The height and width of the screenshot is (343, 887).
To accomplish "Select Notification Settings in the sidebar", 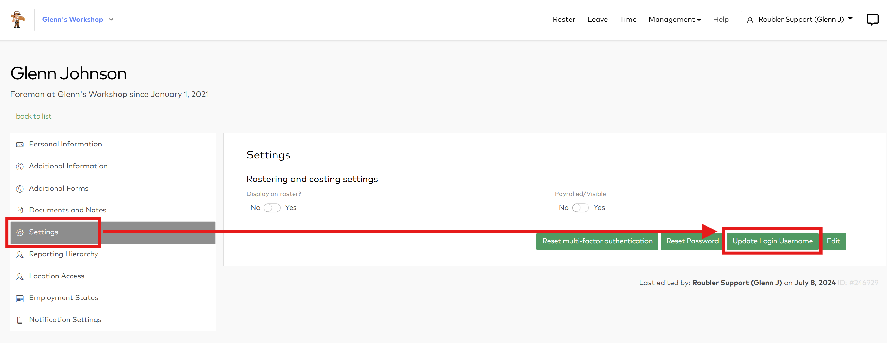I will [x=113, y=320].
